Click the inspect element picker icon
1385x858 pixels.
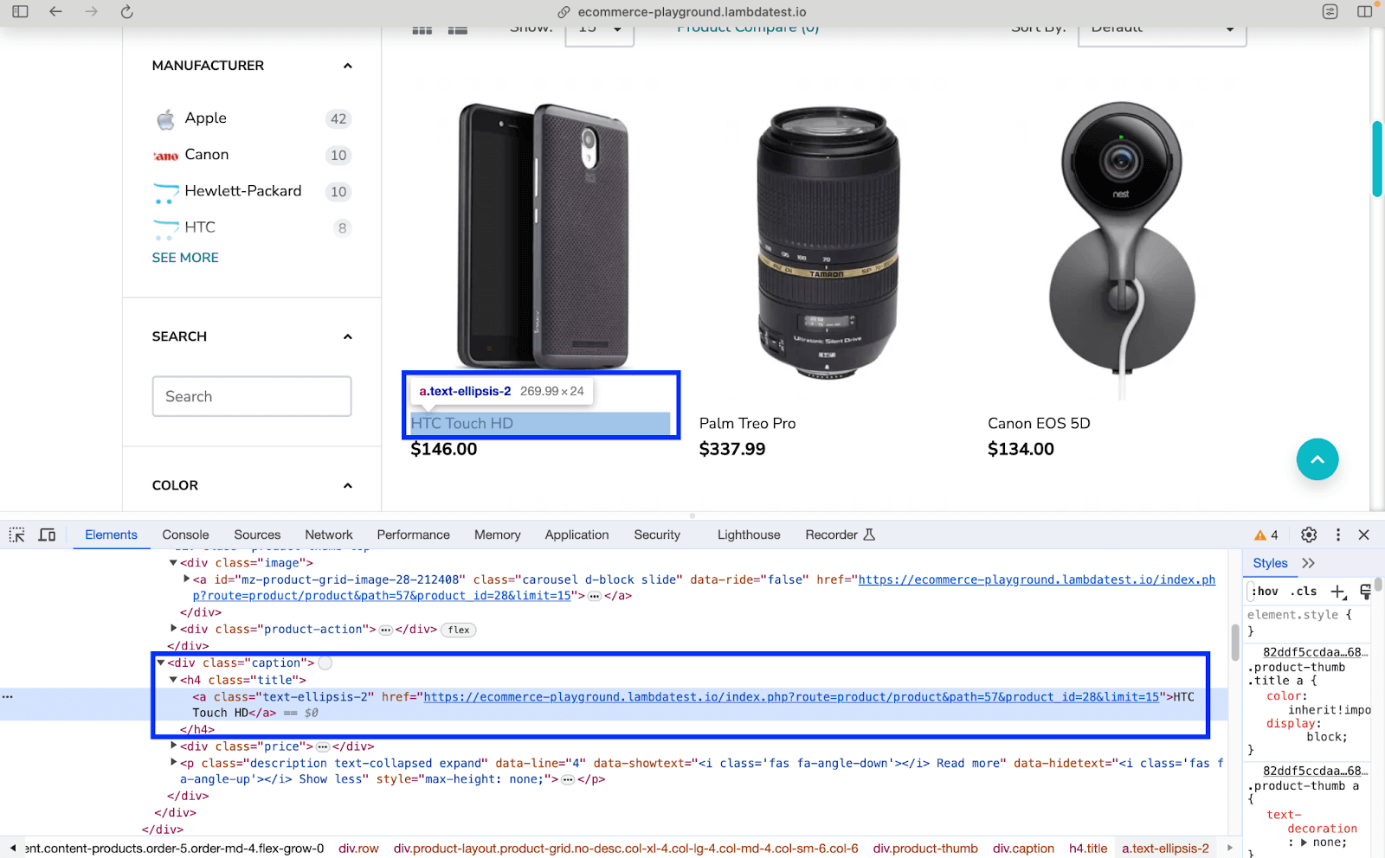17,535
